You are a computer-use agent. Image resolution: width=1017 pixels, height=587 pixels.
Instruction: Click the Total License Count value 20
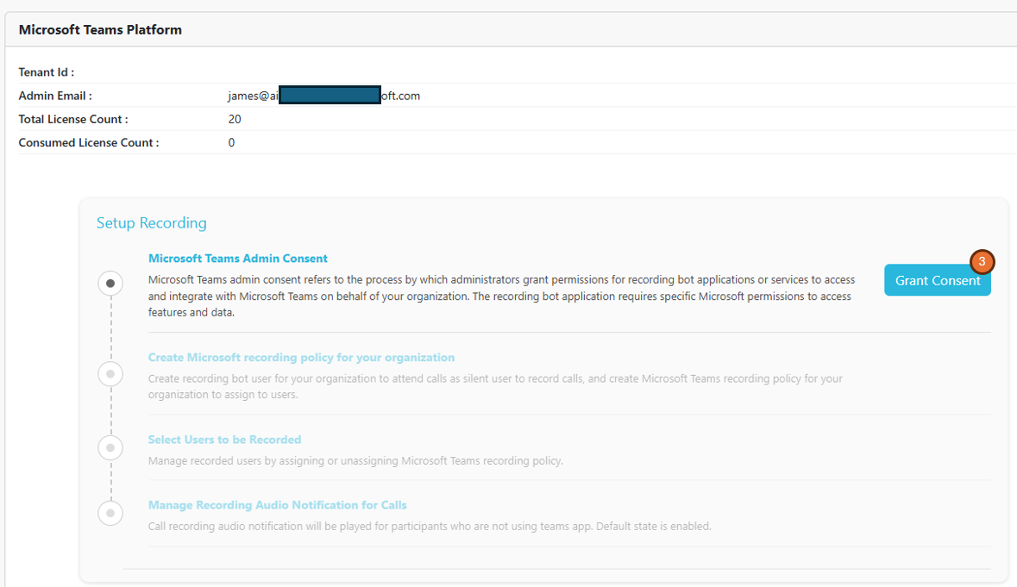[235, 119]
